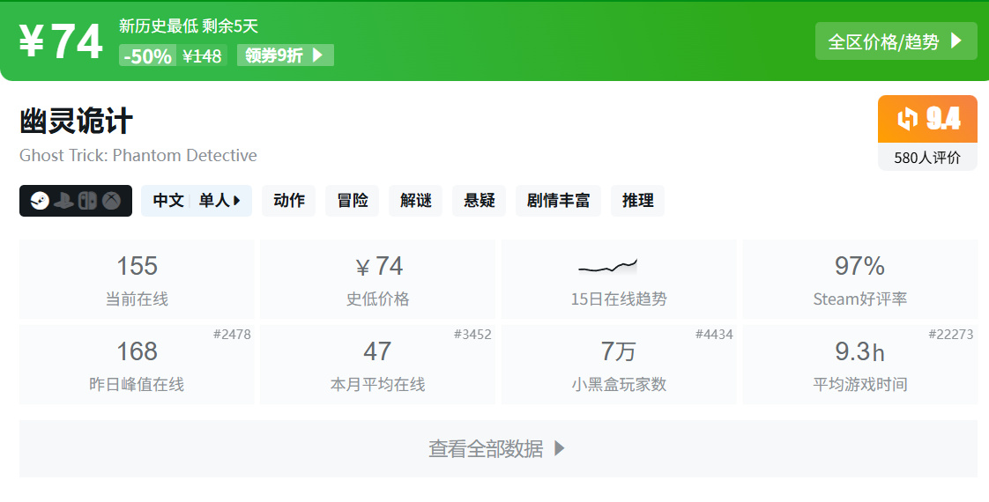Click the 平均游戏时间 9.3h card
This screenshot has width=989, height=502.
coord(859,364)
